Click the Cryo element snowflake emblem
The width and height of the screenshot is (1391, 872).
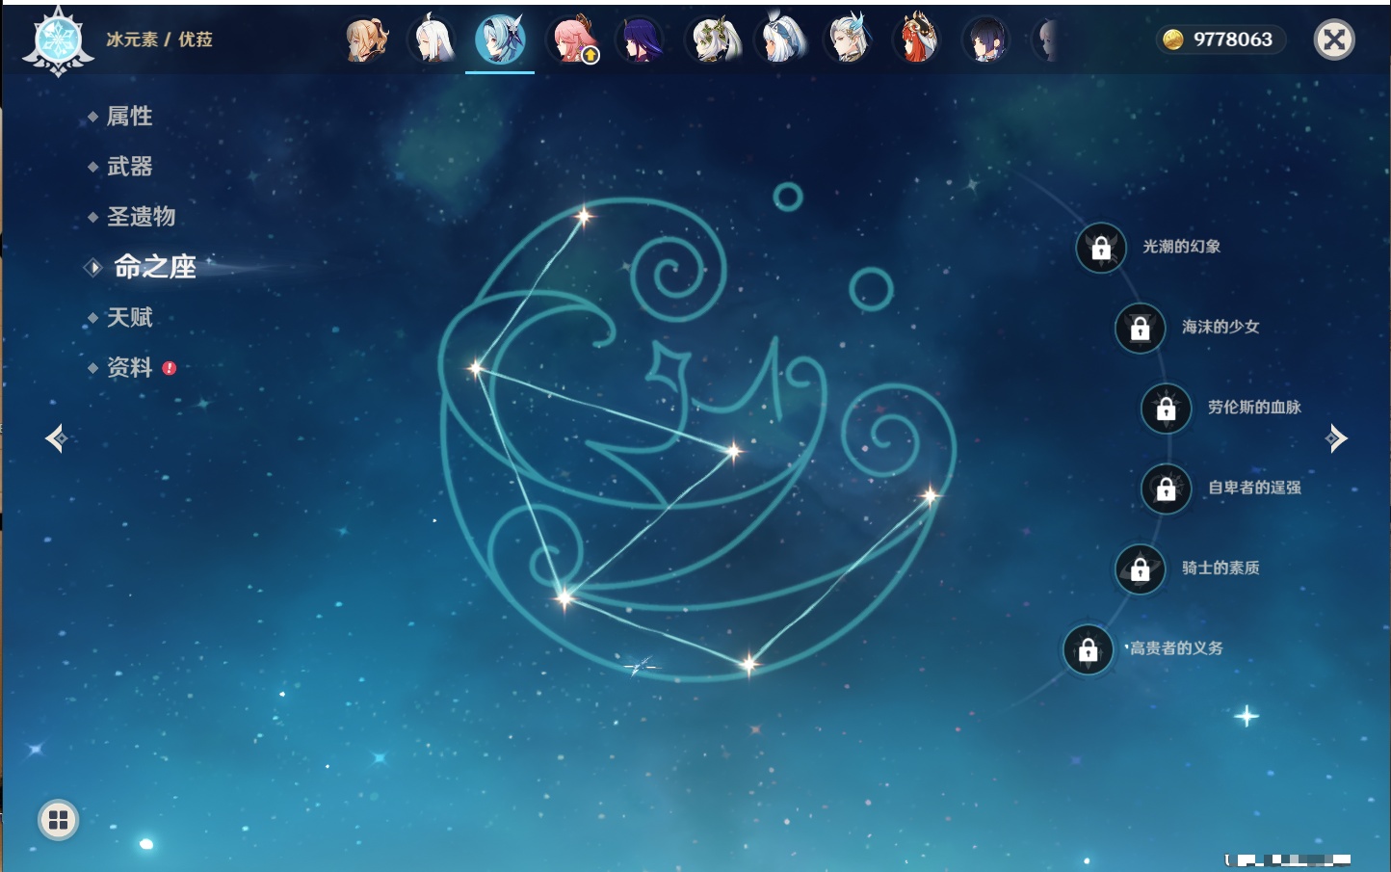click(x=58, y=41)
